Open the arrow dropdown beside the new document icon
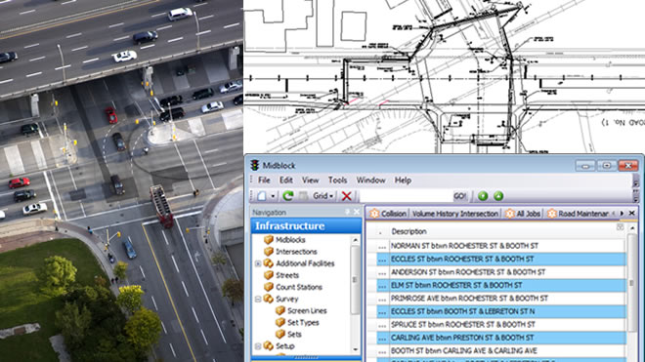 pos(273,196)
